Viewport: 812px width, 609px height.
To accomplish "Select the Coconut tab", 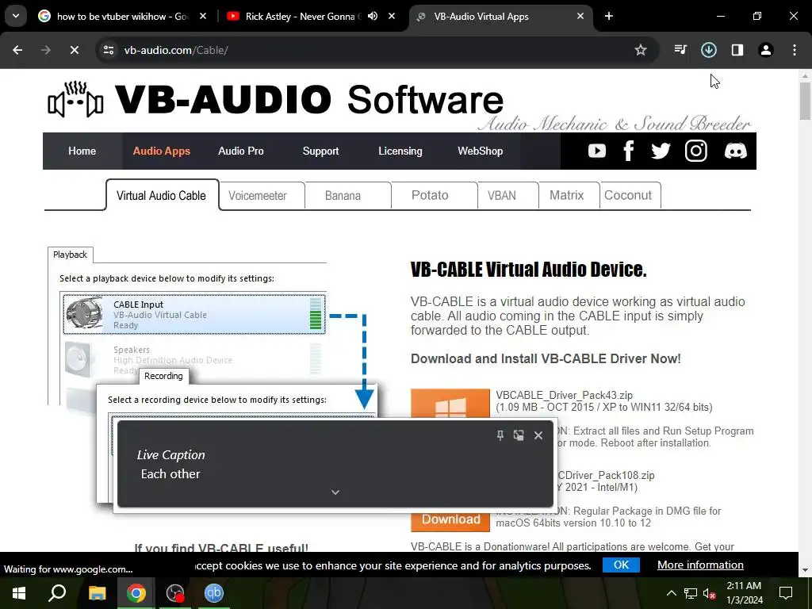I will (630, 196).
